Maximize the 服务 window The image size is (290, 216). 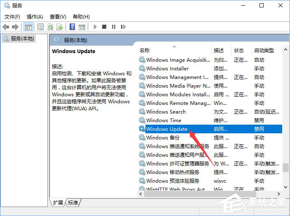point(262,5)
